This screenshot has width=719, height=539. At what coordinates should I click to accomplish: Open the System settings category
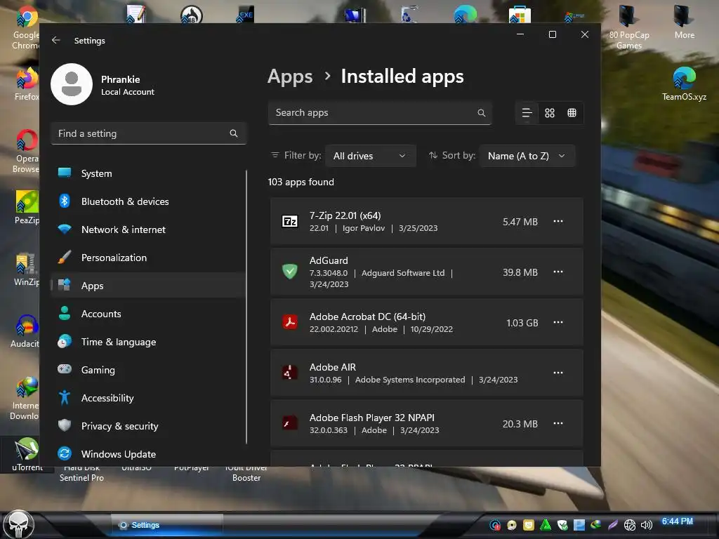(148, 173)
